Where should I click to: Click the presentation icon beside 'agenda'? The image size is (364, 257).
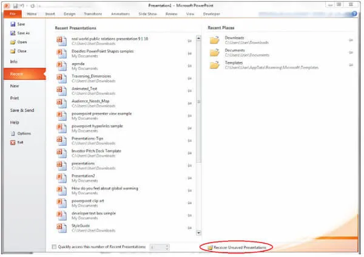[x=61, y=66]
